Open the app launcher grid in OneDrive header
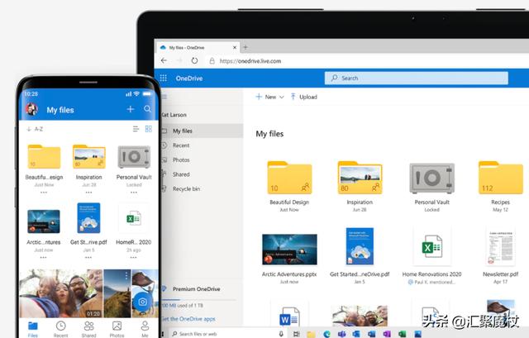 pyautogui.click(x=164, y=79)
